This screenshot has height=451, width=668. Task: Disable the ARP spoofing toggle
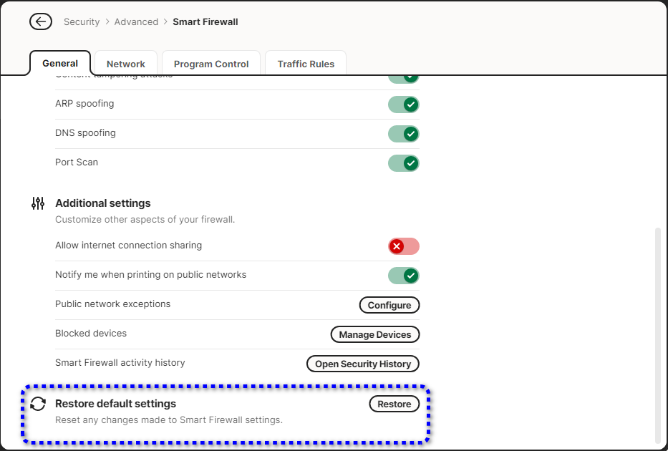click(x=403, y=105)
